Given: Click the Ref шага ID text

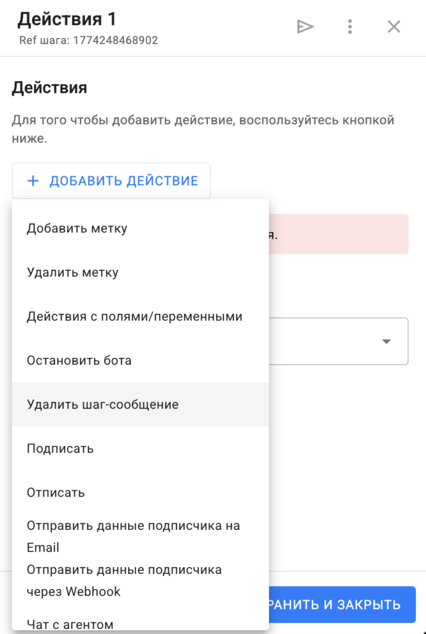Looking at the screenshot, I should (87, 41).
